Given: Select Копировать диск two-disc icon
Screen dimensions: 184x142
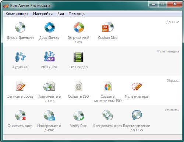Looking at the screenshot, I should (x=107, y=115).
